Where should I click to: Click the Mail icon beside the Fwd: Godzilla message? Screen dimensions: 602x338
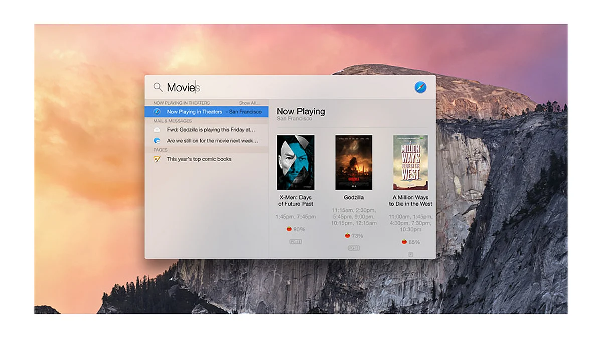(157, 130)
